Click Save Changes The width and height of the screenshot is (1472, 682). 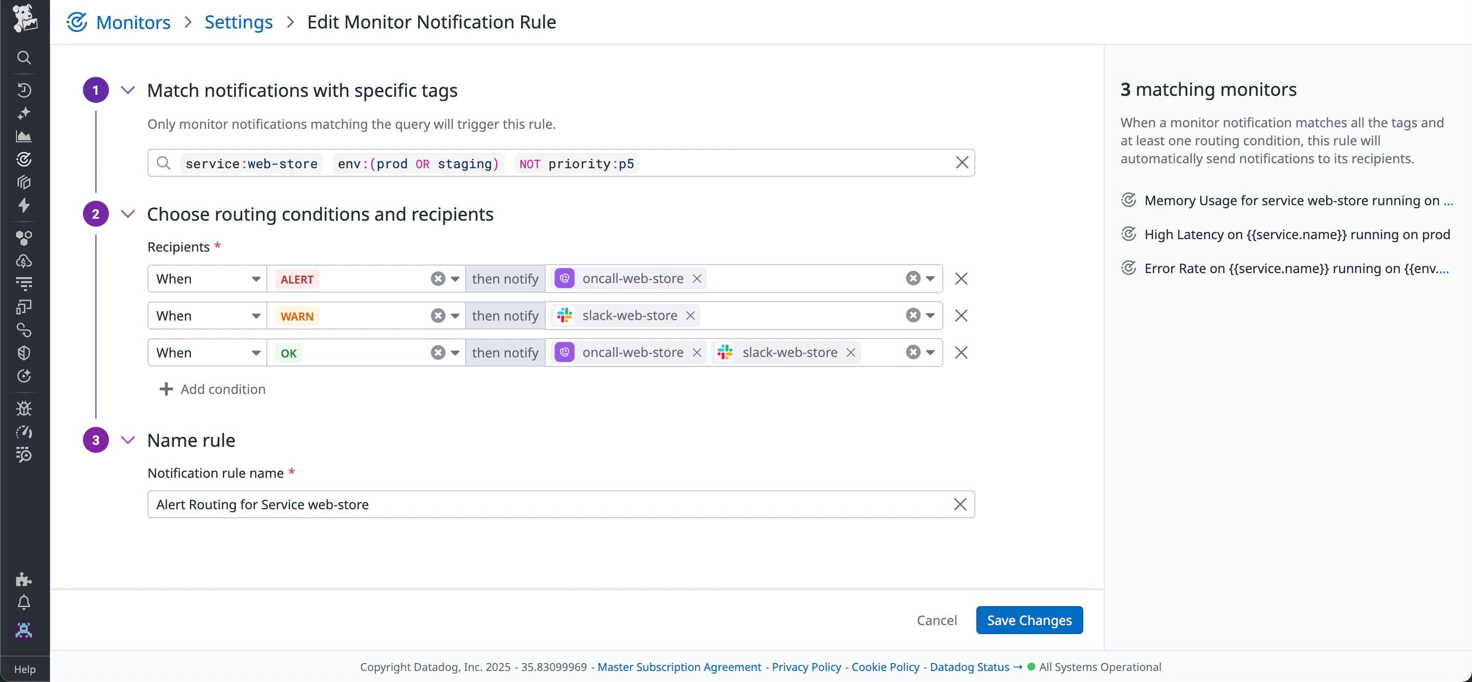(x=1029, y=620)
